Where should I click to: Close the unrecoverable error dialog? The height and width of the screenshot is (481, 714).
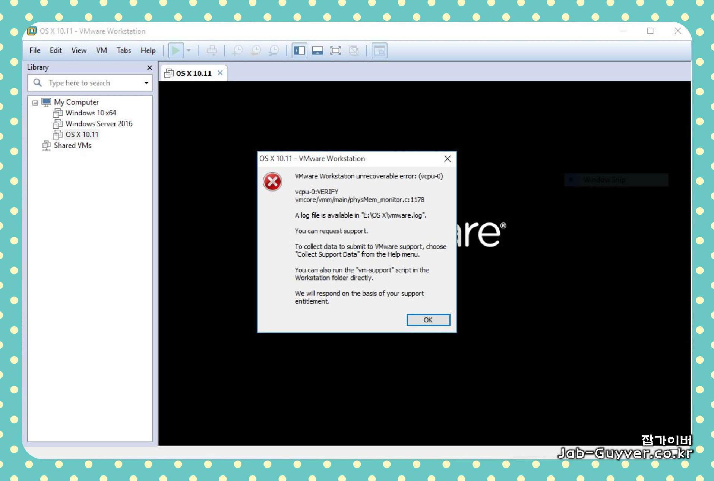pyautogui.click(x=447, y=159)
